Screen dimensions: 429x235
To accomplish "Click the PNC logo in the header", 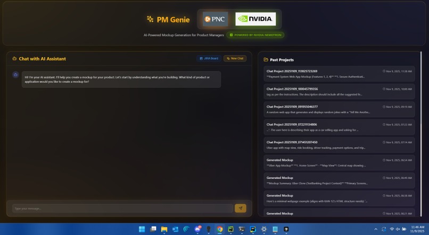I will point(216,19).
